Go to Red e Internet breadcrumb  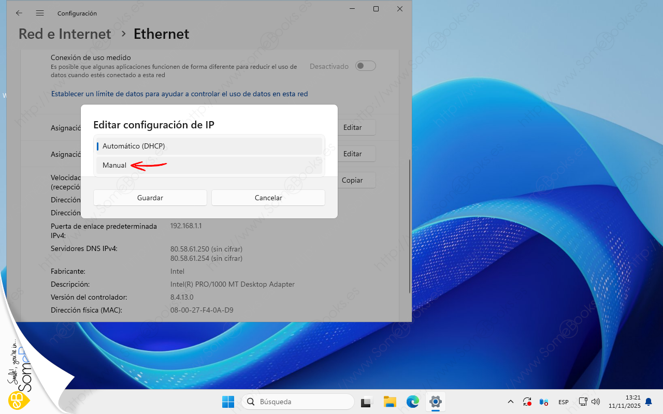(x=65, y=34)
